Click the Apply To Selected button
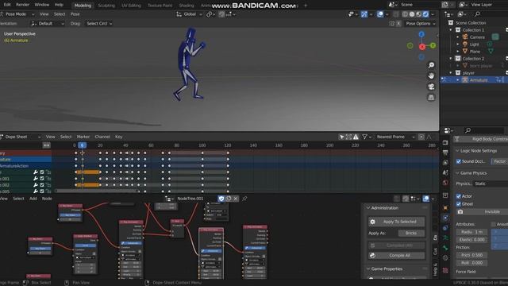 (x=397, y=222)
